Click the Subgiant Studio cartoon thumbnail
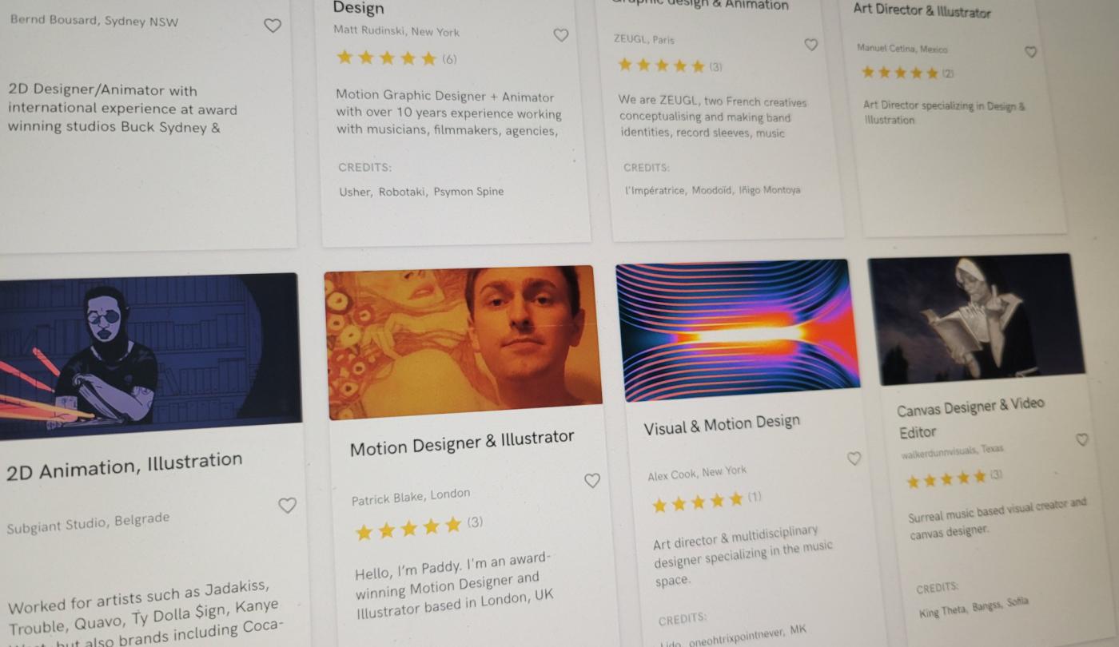Viewport: 1119px width, 647px height. 150,355
